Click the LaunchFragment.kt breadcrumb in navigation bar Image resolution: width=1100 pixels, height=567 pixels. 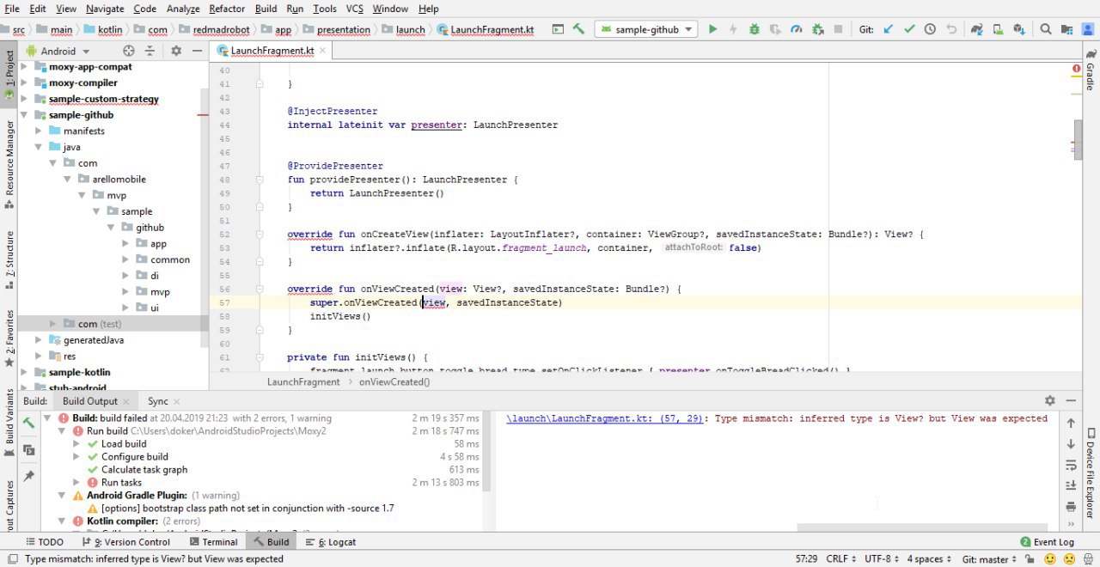(486, 29)
